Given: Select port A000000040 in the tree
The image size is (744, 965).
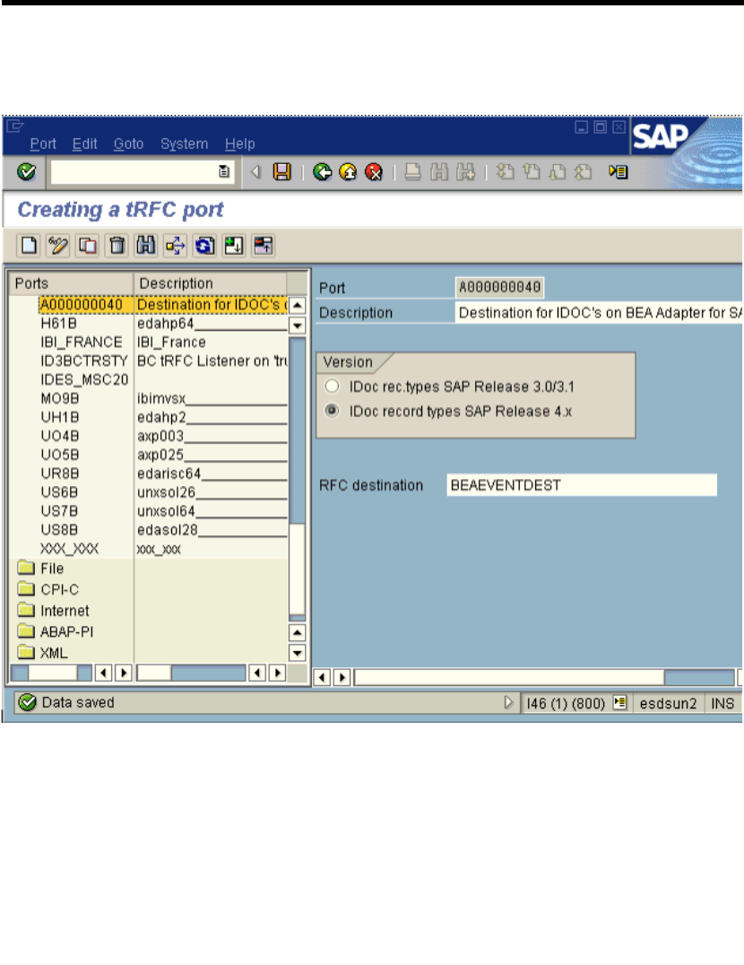Looking at the screenshot, I should (x=82, y=305).
